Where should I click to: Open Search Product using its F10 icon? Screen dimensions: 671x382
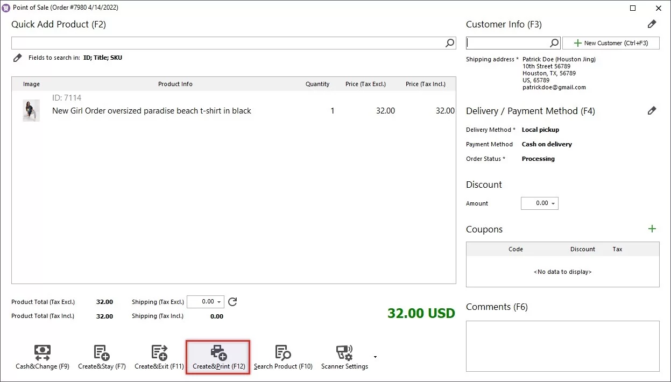coord(282,352)
